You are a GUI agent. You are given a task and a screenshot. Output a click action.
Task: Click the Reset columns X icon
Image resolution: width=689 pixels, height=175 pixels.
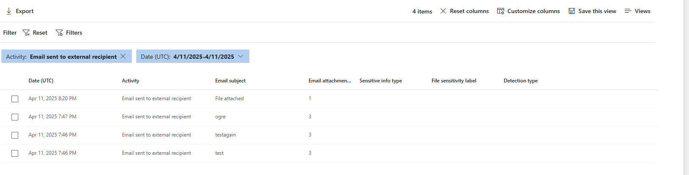[x=443, y=11]
